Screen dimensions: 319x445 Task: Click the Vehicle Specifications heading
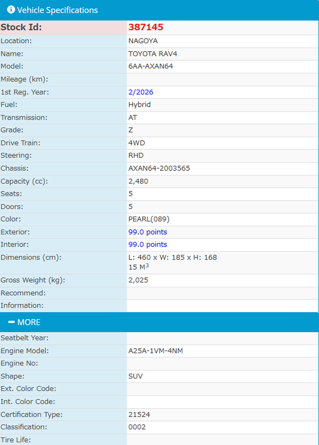[57, 10]
